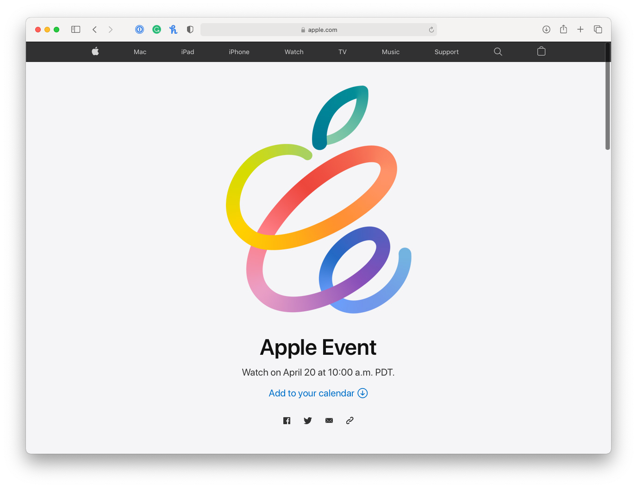Show the tab overview
Image resolution: width=637 pixels, height=488 pixels.
(598, 30)
